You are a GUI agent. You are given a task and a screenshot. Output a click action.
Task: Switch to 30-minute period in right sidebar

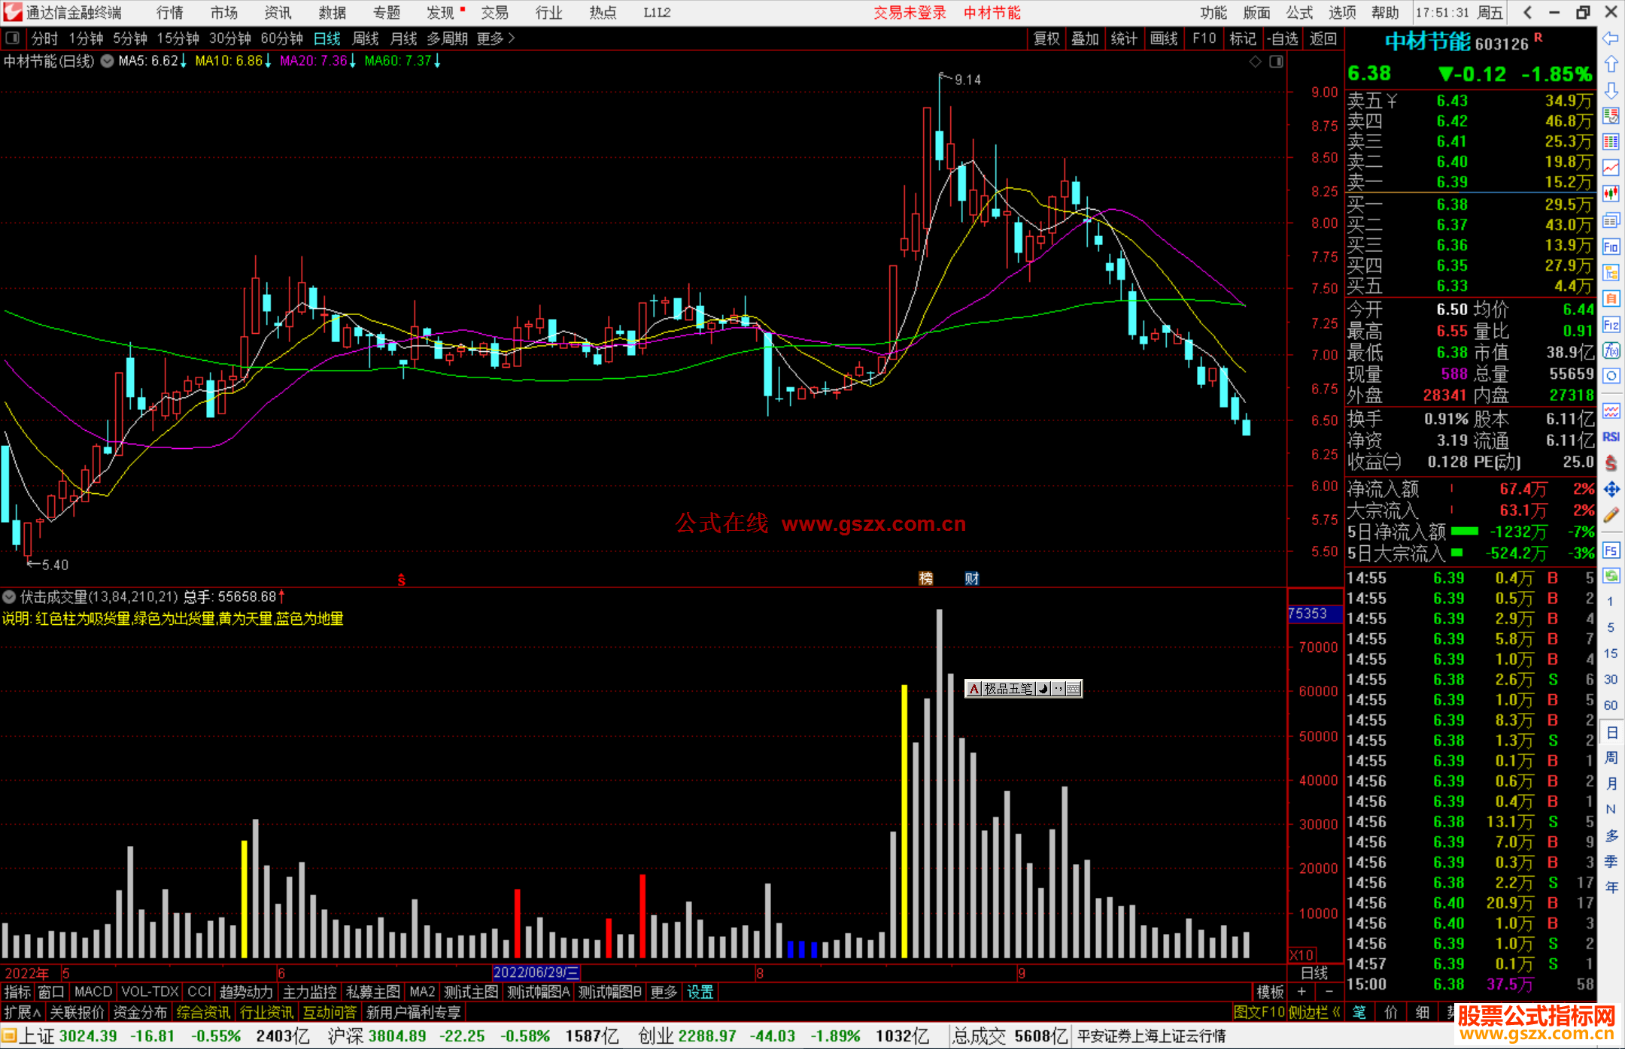tap(1610, 679)
